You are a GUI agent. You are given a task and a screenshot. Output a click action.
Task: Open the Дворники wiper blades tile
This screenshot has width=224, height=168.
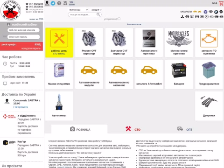tap(209, 106)
